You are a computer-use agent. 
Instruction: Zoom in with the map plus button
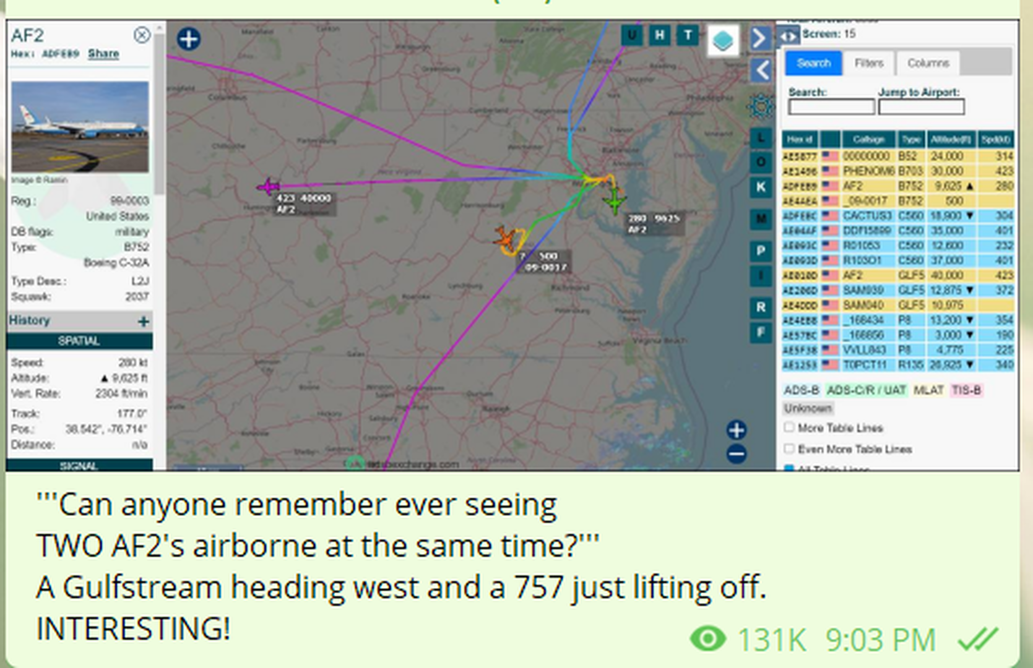[x=736, y=430]
